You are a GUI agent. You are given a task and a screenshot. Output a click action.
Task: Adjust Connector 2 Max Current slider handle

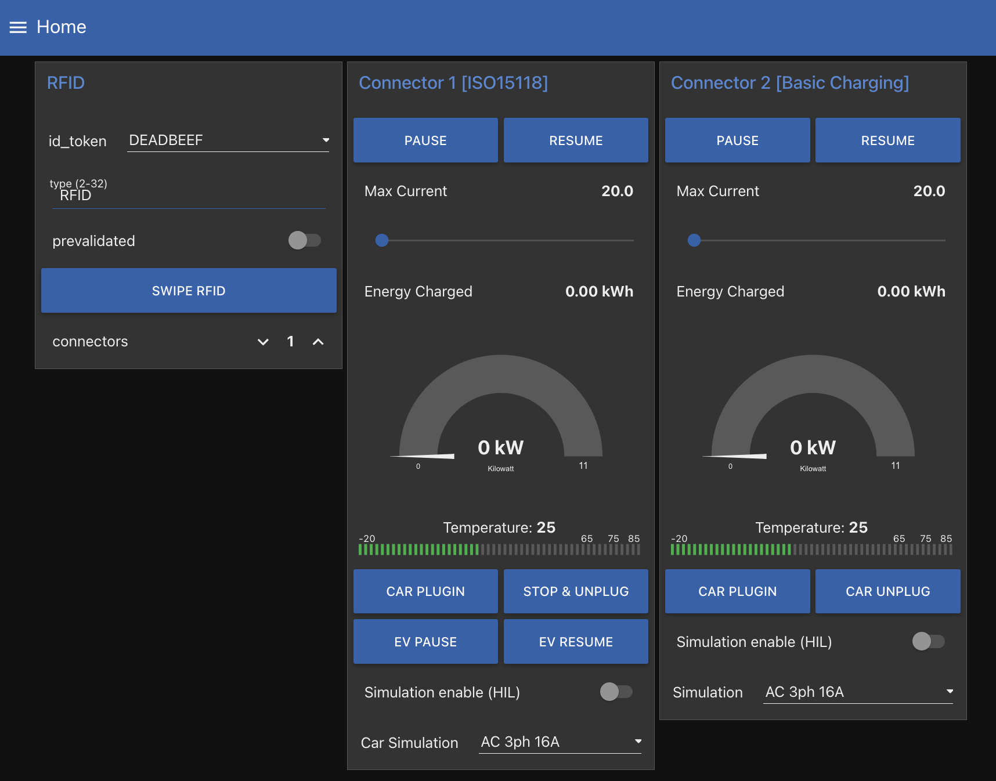pos(694,240)
